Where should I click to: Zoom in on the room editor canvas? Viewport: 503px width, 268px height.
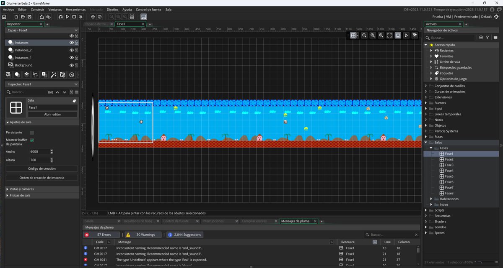(381, 36)
